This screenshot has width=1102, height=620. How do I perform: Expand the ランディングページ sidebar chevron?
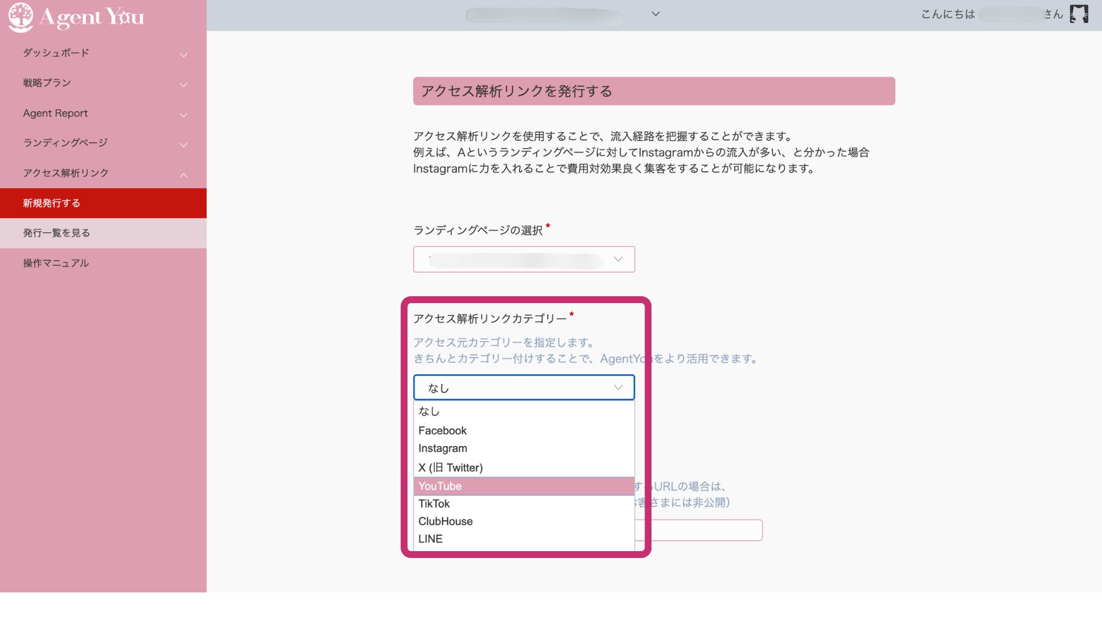click(x=184, y=145)
